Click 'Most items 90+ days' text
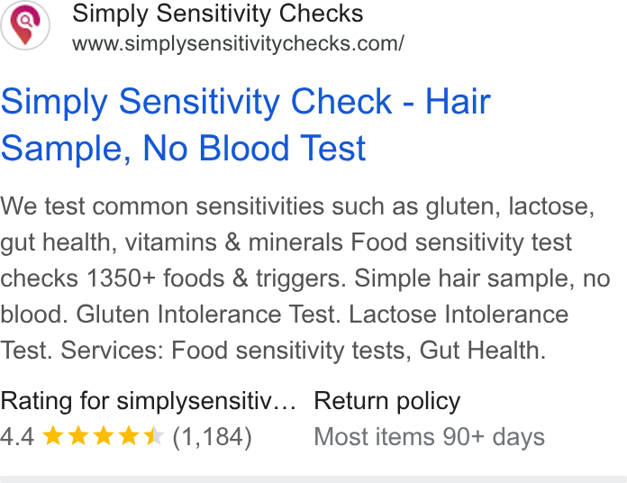The height and width of the screenshot is (483, 627). [x=429, y=437]
